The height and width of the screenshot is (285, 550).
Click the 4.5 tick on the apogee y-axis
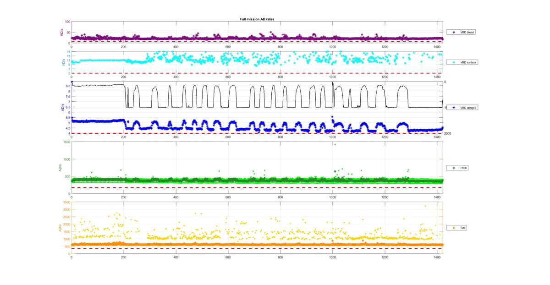pyautogui.click(x=68, y=128)
